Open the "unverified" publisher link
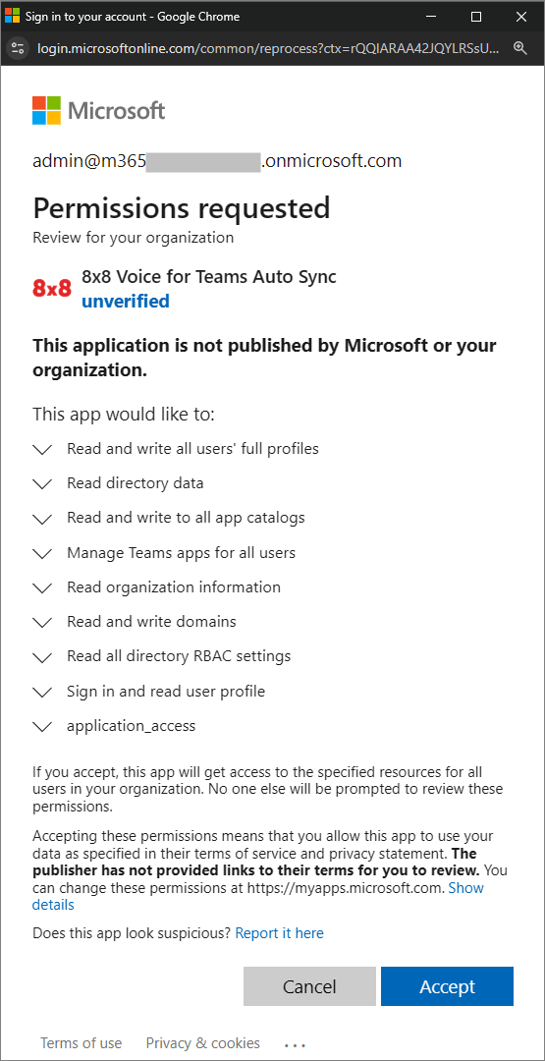Viewport: 545px width, 1061px height. 126,302
